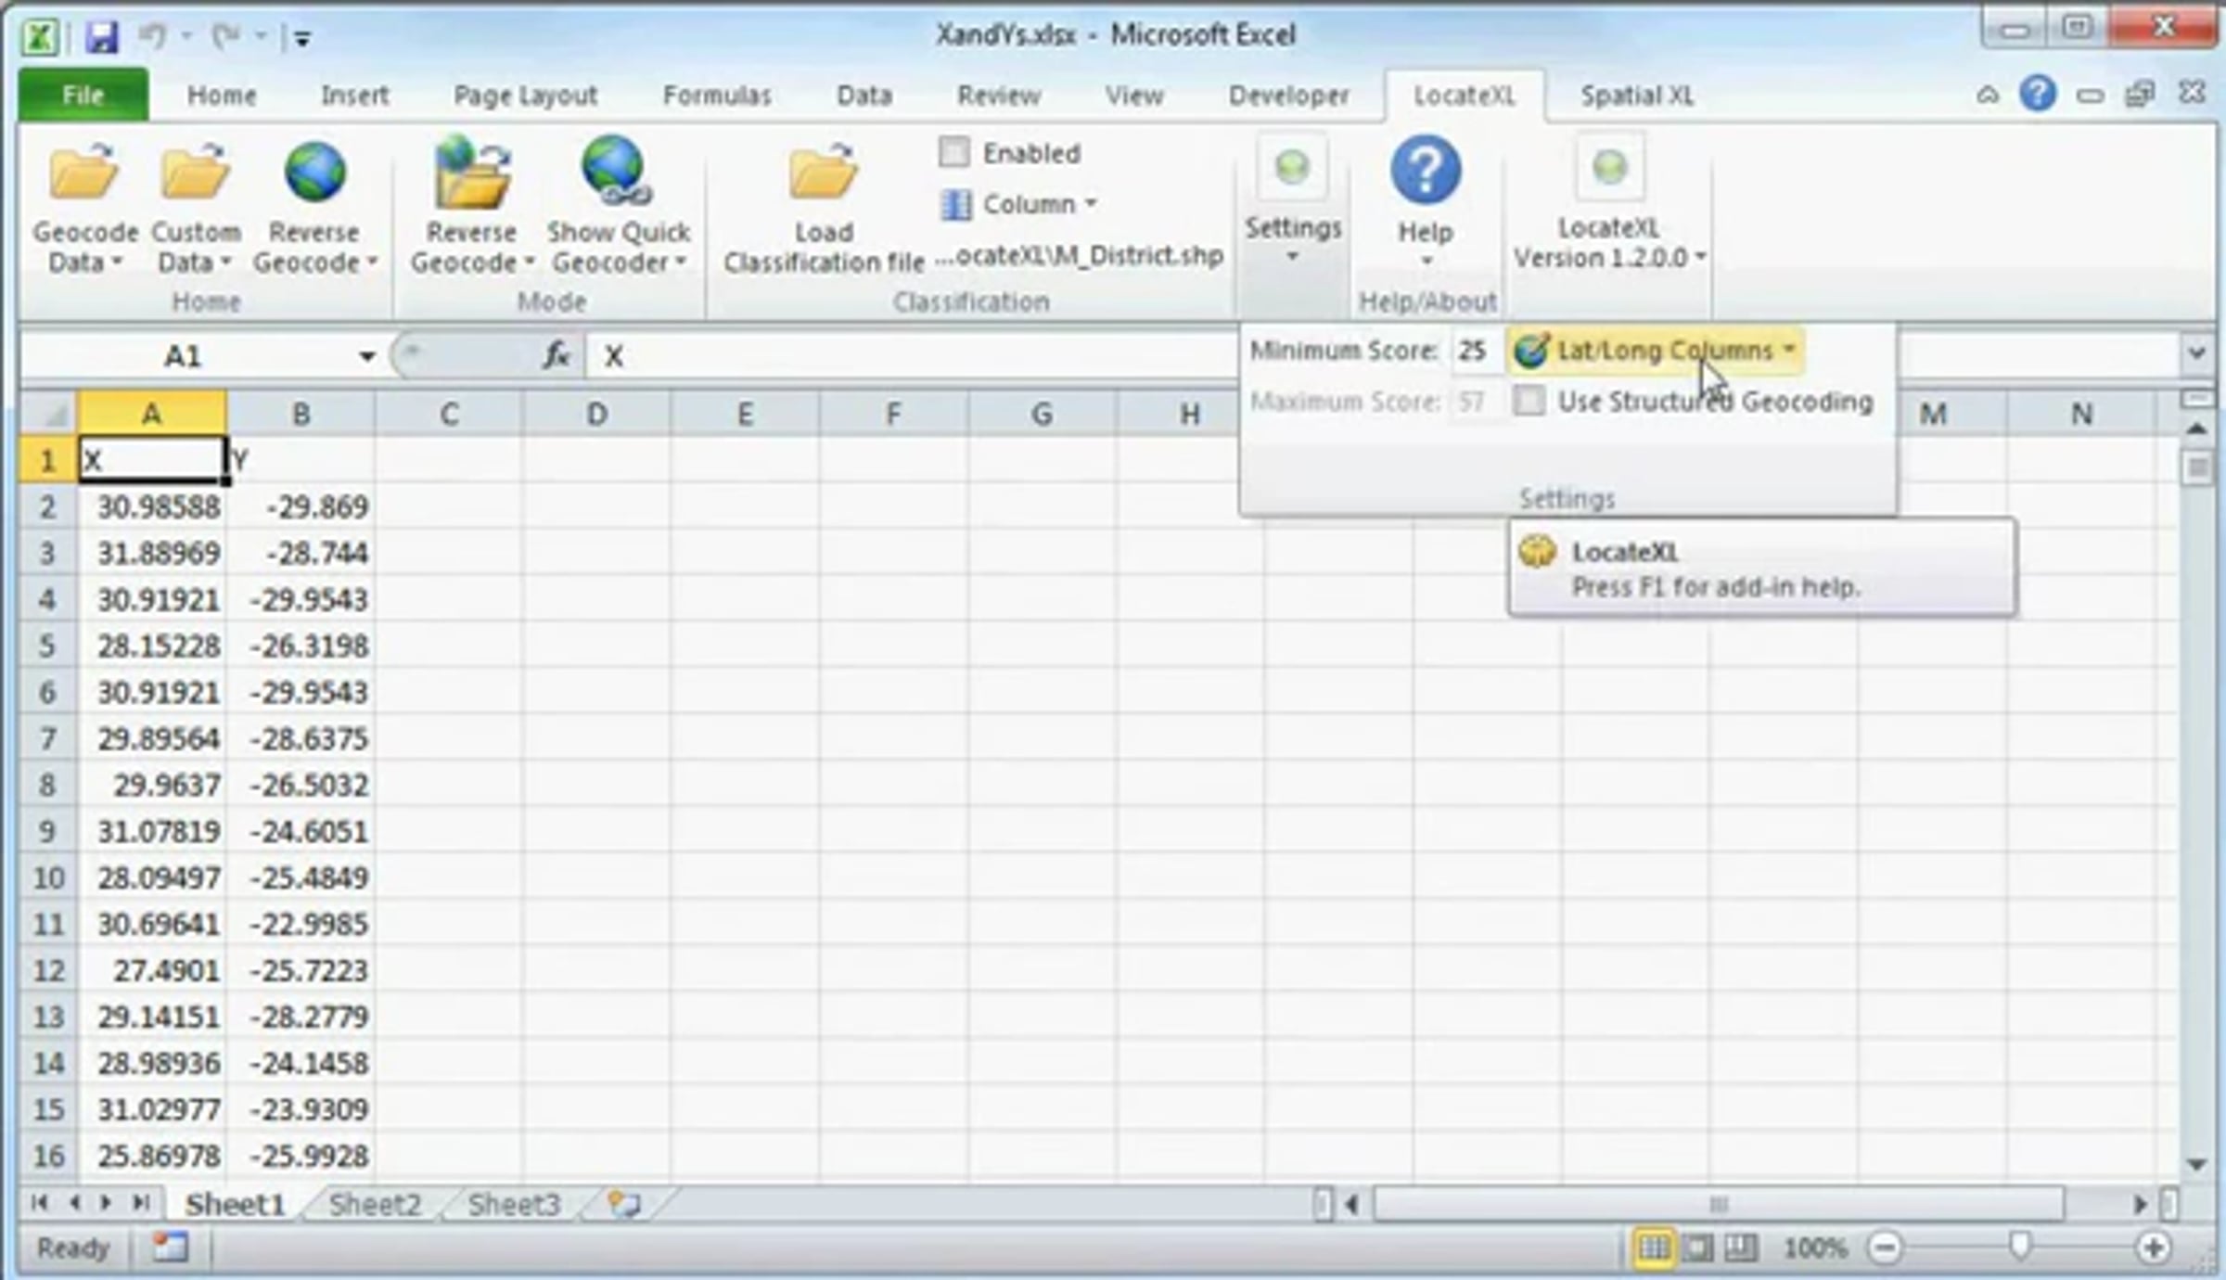Select cell containing -22.9985
This screenshot has height=1280, width=2226.
[301, 924]
